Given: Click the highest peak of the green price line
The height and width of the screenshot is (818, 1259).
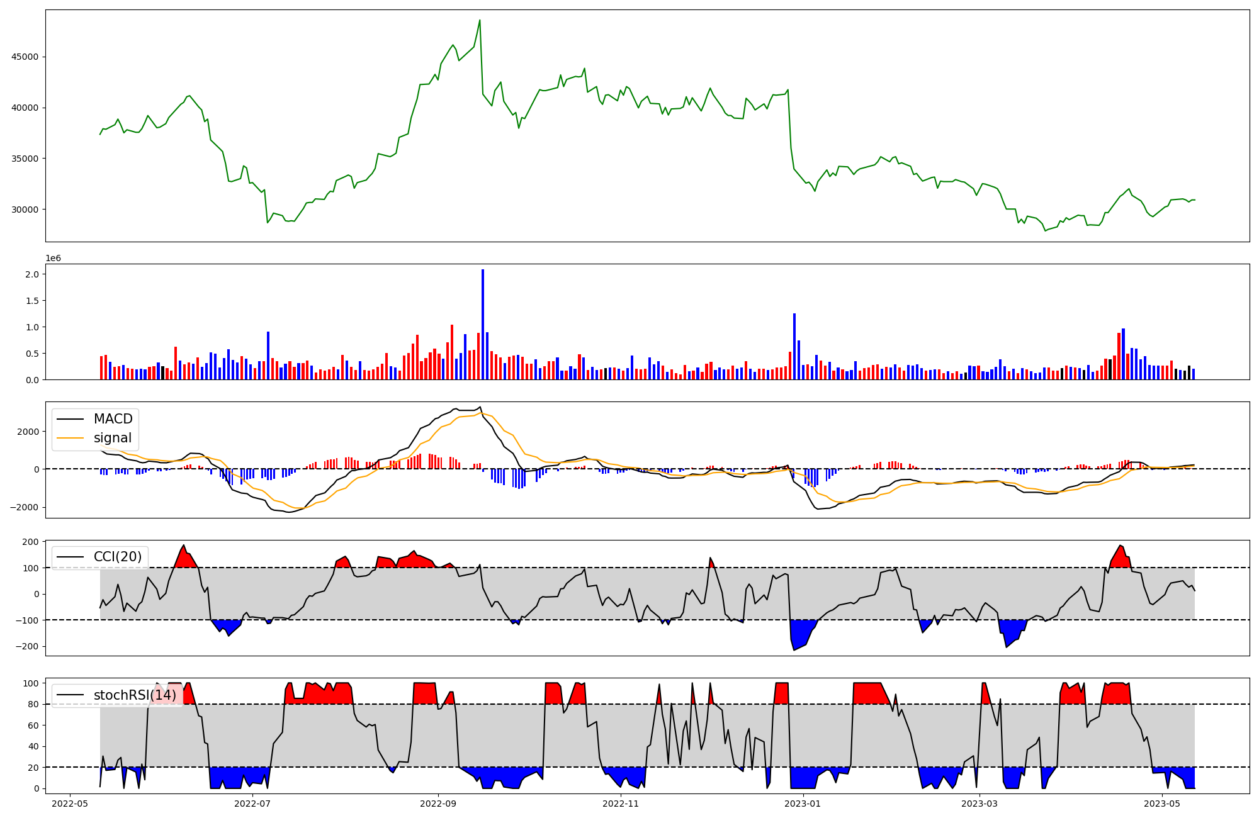Looking at the screenshot, I should tap(480, 20).
